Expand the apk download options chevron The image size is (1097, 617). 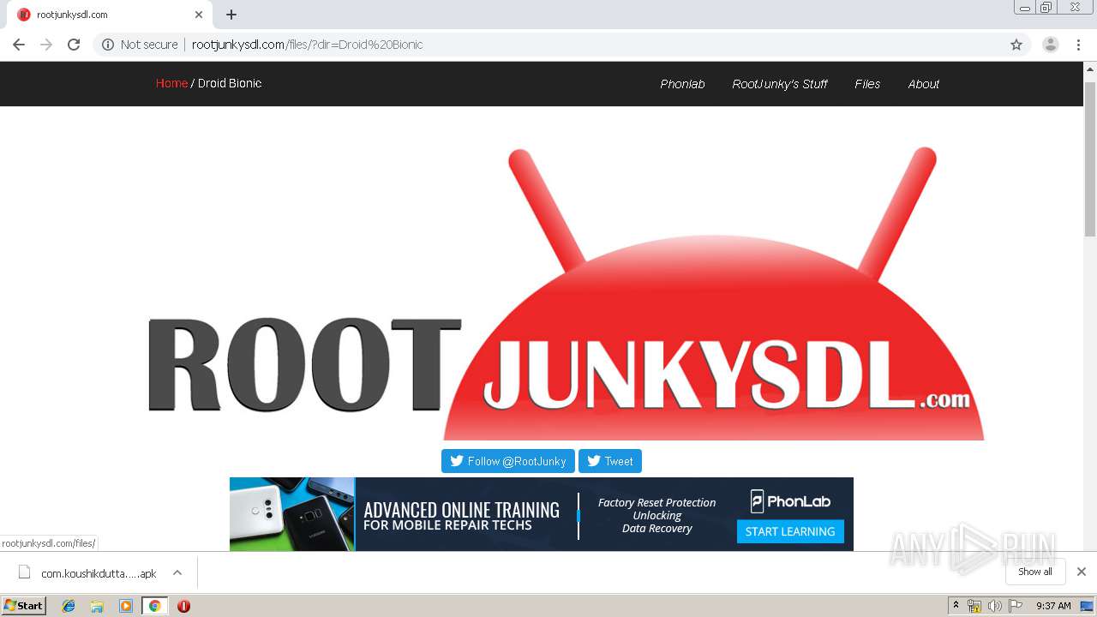pyautogui.click(x=177, y=572)
